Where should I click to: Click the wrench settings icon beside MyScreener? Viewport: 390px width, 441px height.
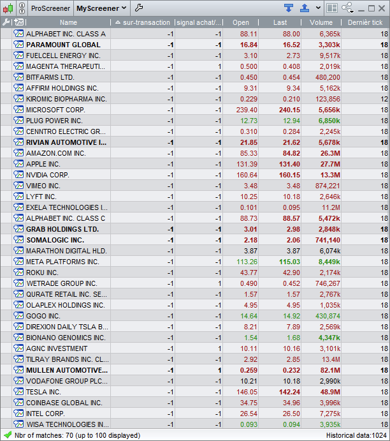139,8
